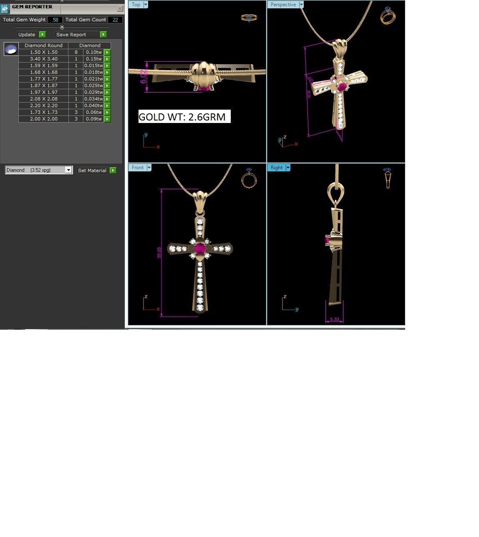
Task: Click the Diamond column header
Action: tap(90, 45)
